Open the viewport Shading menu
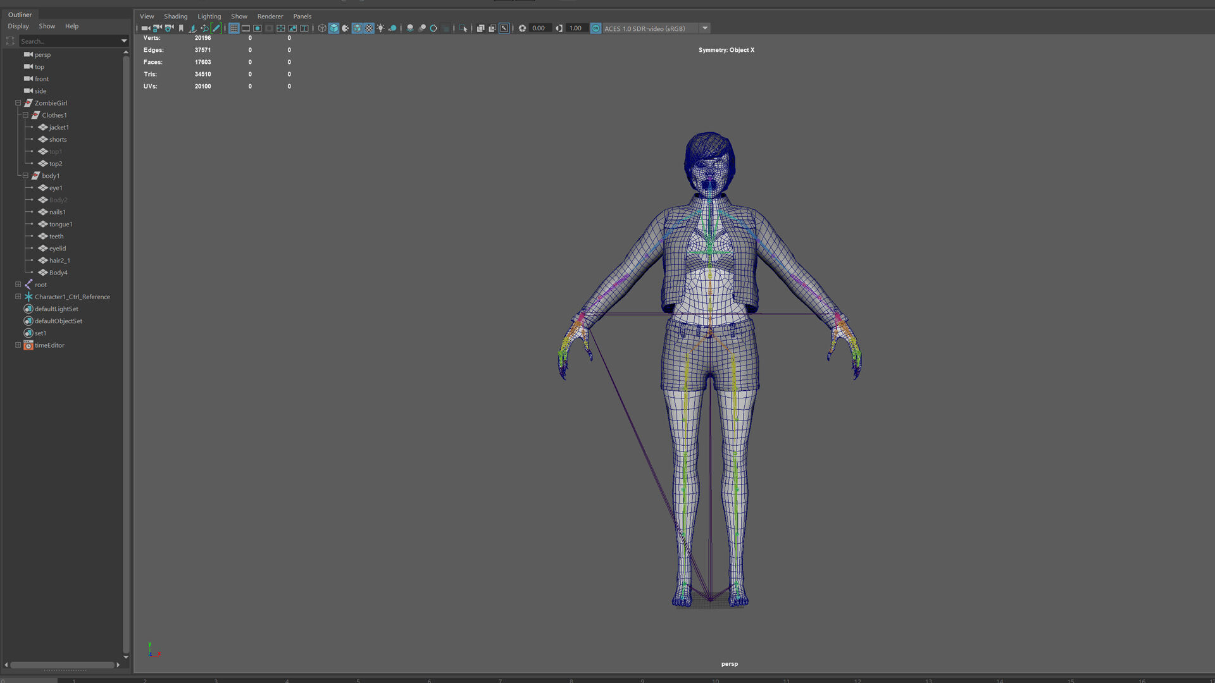Screen dimensions: 1215x683 (x=175, y=16)
